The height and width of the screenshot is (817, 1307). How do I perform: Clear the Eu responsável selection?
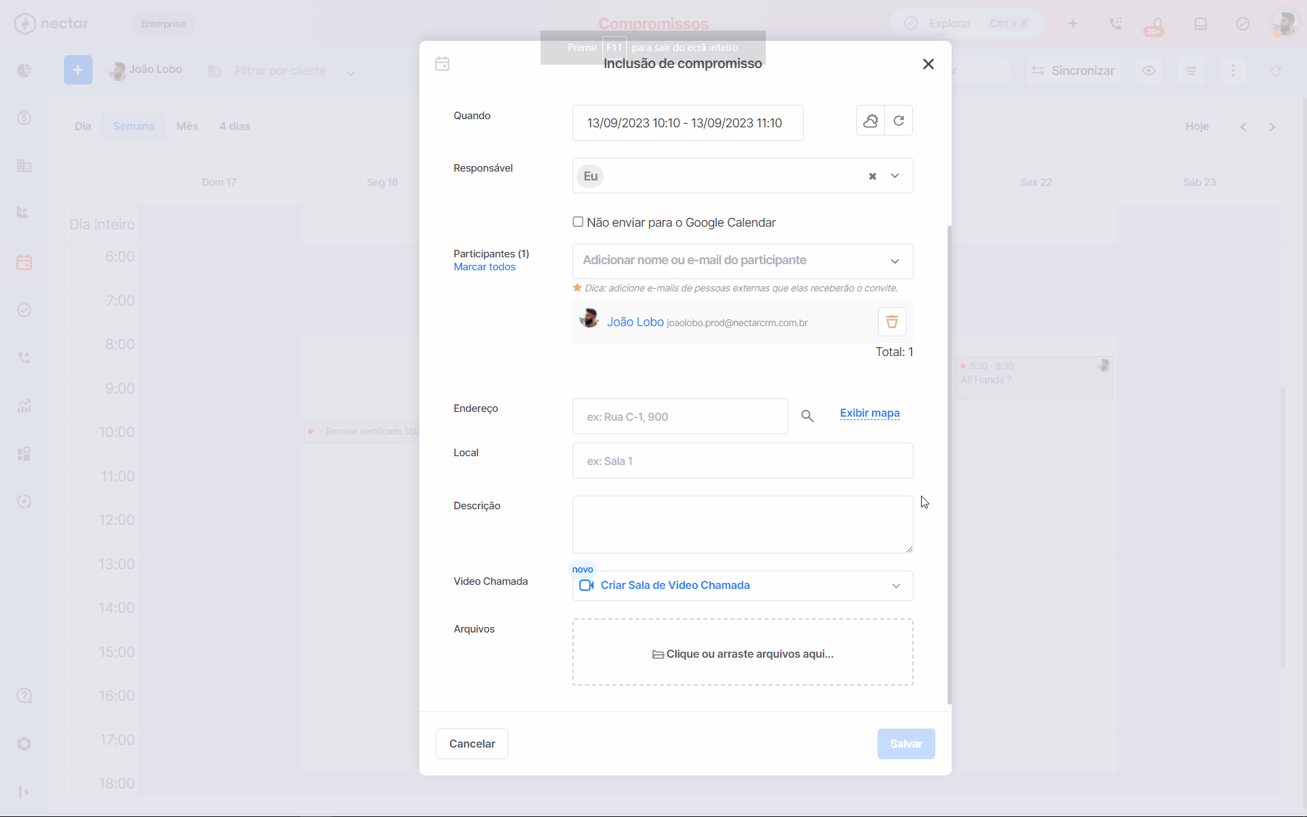click(x=872, y=176)
